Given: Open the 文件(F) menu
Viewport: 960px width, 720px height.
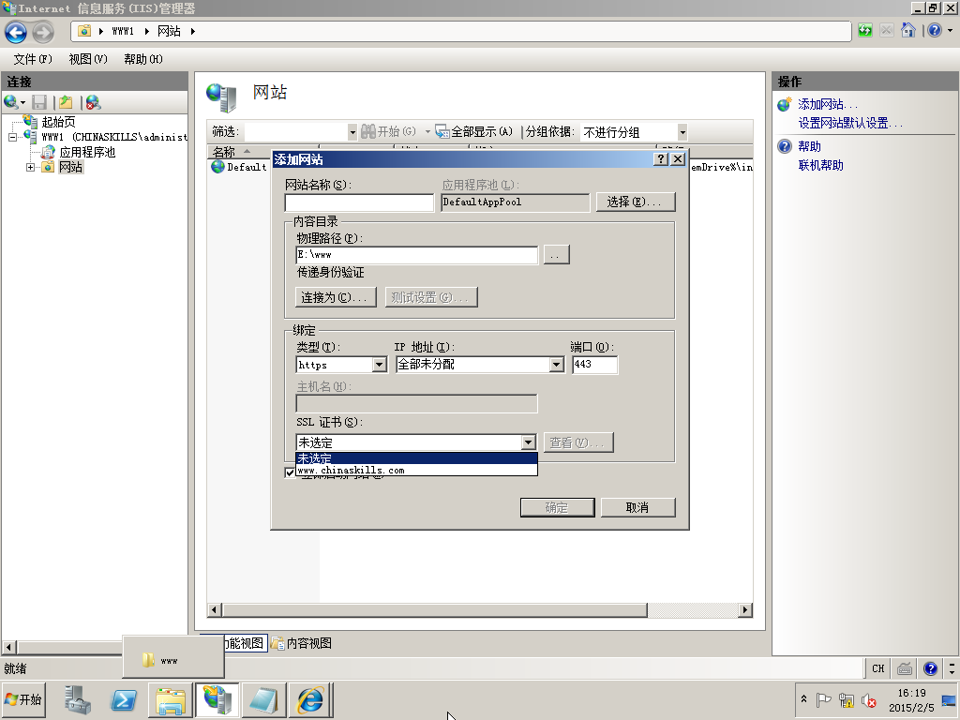Looking at the screenshot, I should (x=33, y=59).
